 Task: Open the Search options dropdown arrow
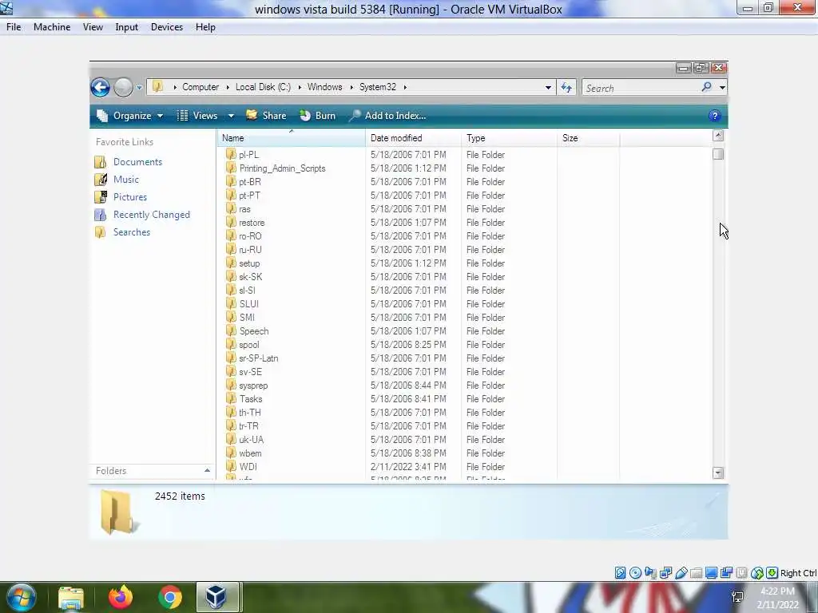click(722, 88)
